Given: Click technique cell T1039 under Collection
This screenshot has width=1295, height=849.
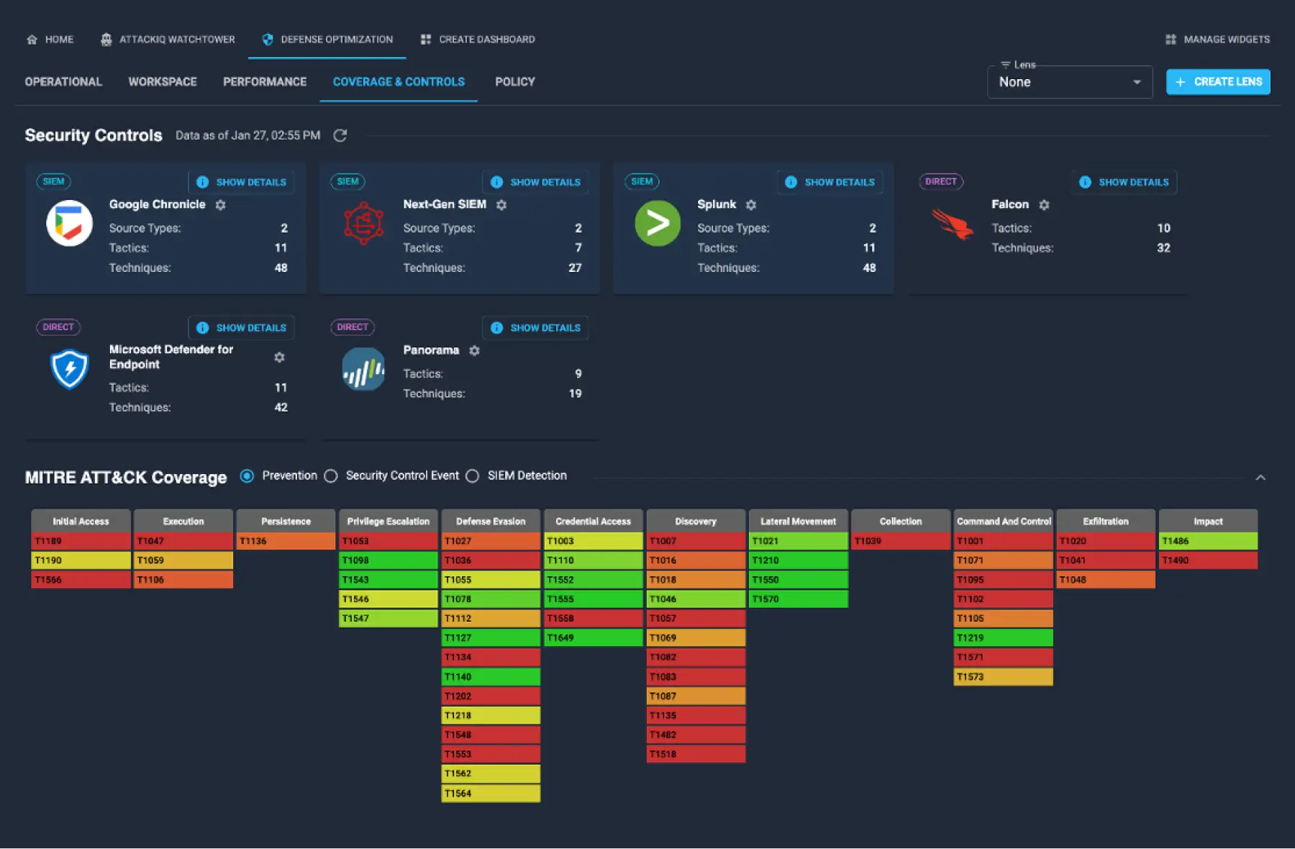Looking at the screenshot, I should pyautogui.click(x=901, y=541).
